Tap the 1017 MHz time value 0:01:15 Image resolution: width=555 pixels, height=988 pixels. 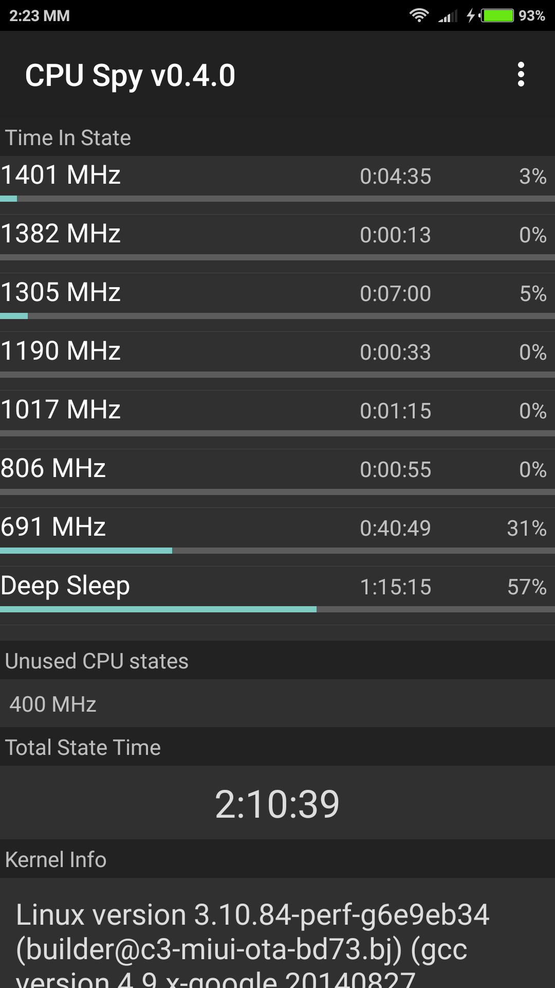[395, 411]
